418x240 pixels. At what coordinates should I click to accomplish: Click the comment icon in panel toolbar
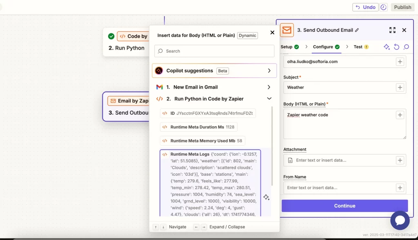[406, 47]
